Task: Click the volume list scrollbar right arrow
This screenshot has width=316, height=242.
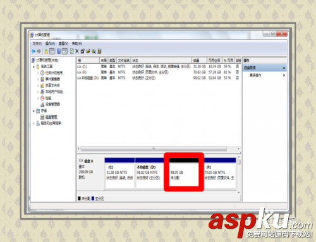Action: click(x=238, y=148)
